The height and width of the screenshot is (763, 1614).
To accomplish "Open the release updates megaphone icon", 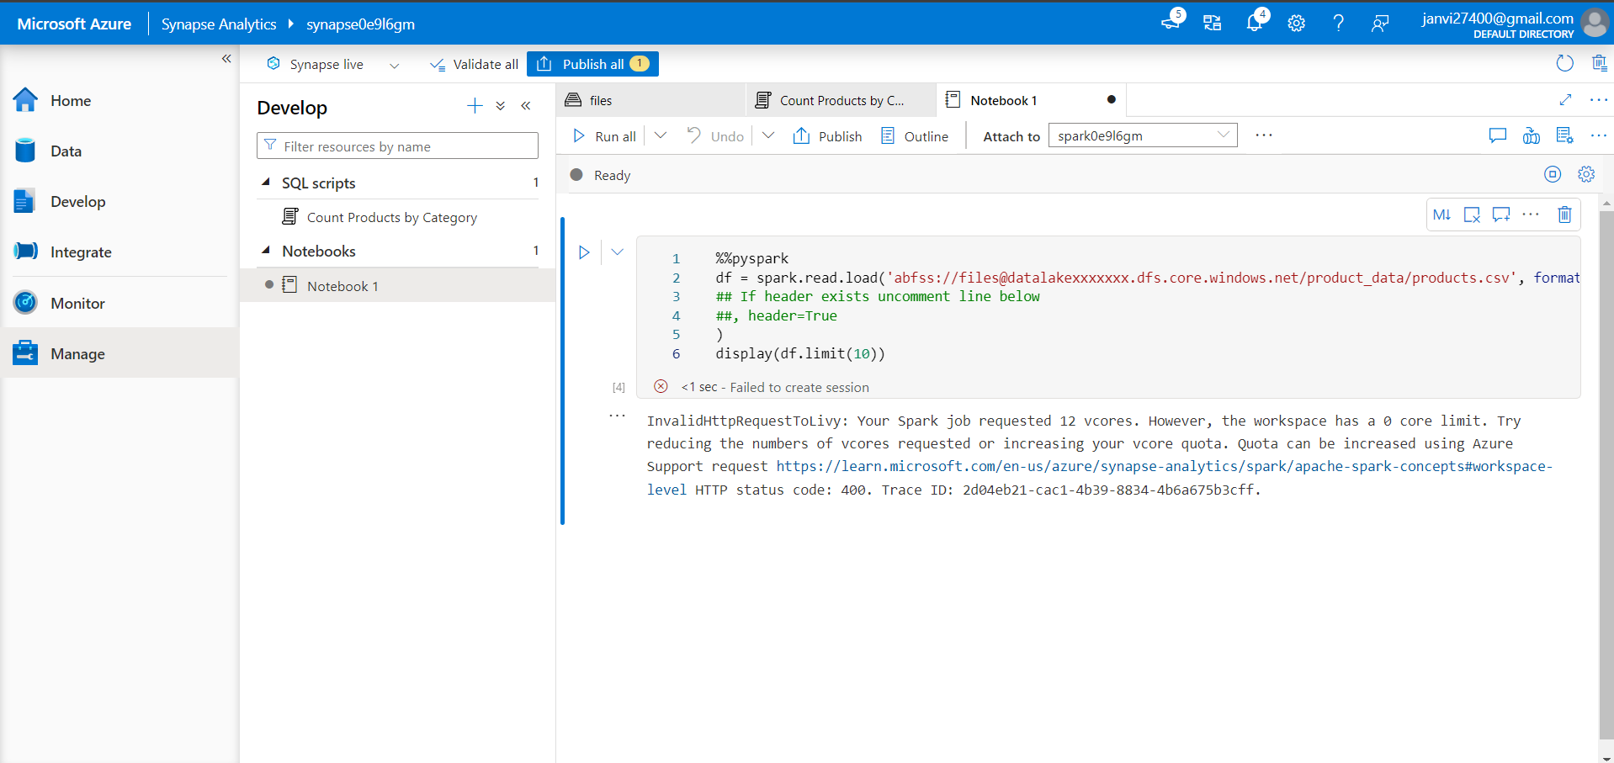I will [1171, 23].
